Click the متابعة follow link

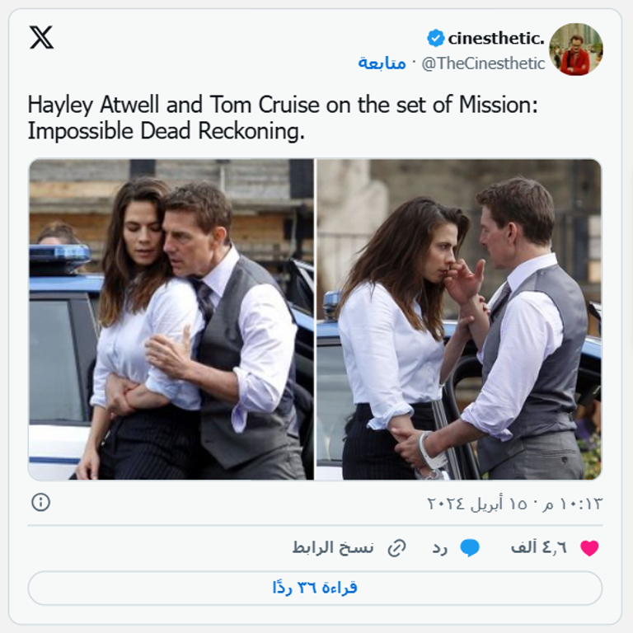point(382,63)
